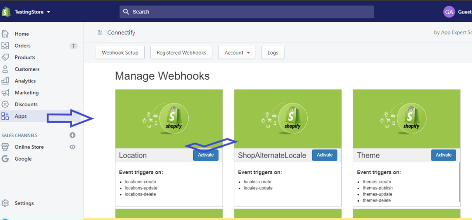Click the Marketing megaphone icon
The width and height of the screenshot is (472, 220).
click(x=5, y=92)
